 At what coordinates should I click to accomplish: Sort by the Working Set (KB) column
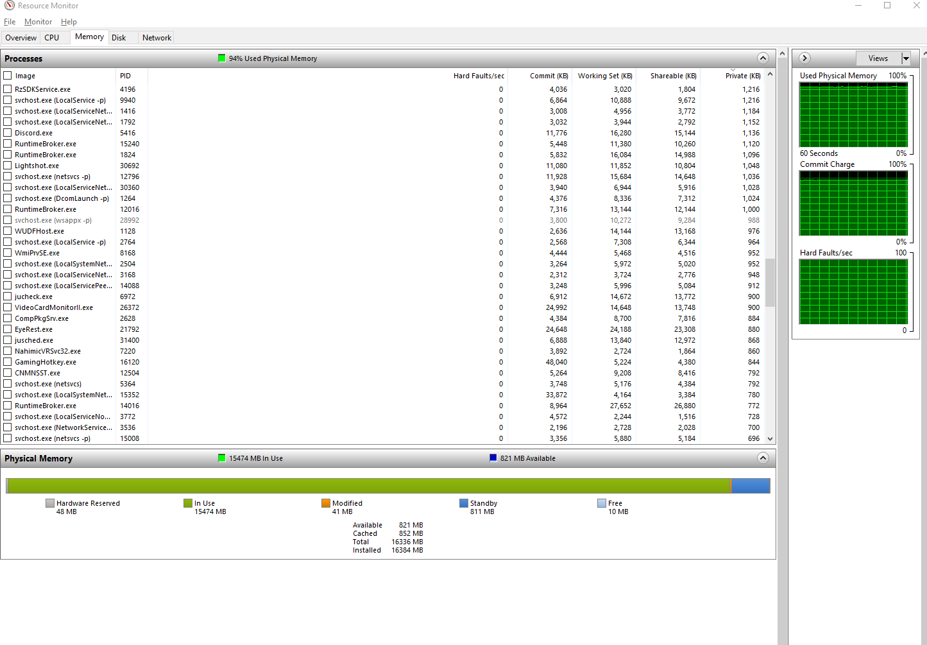[604, 76]
